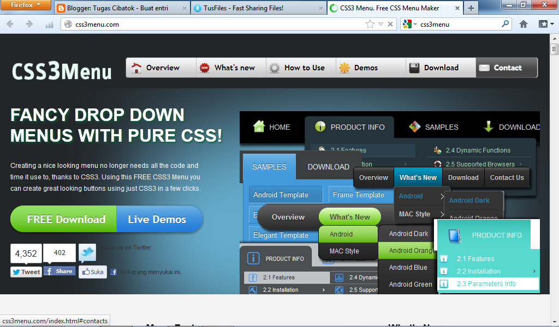559x327 pixels.
Task: Click the gear icon beside How to Use
Action: 275,68
